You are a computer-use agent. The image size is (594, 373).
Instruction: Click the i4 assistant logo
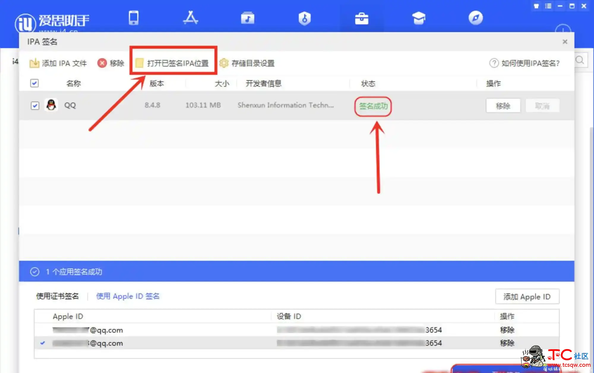point(52,23)
